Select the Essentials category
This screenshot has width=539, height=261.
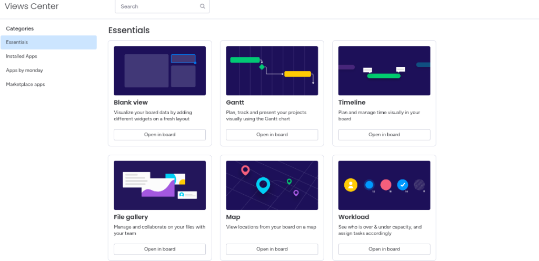click(x=48, y=42)
